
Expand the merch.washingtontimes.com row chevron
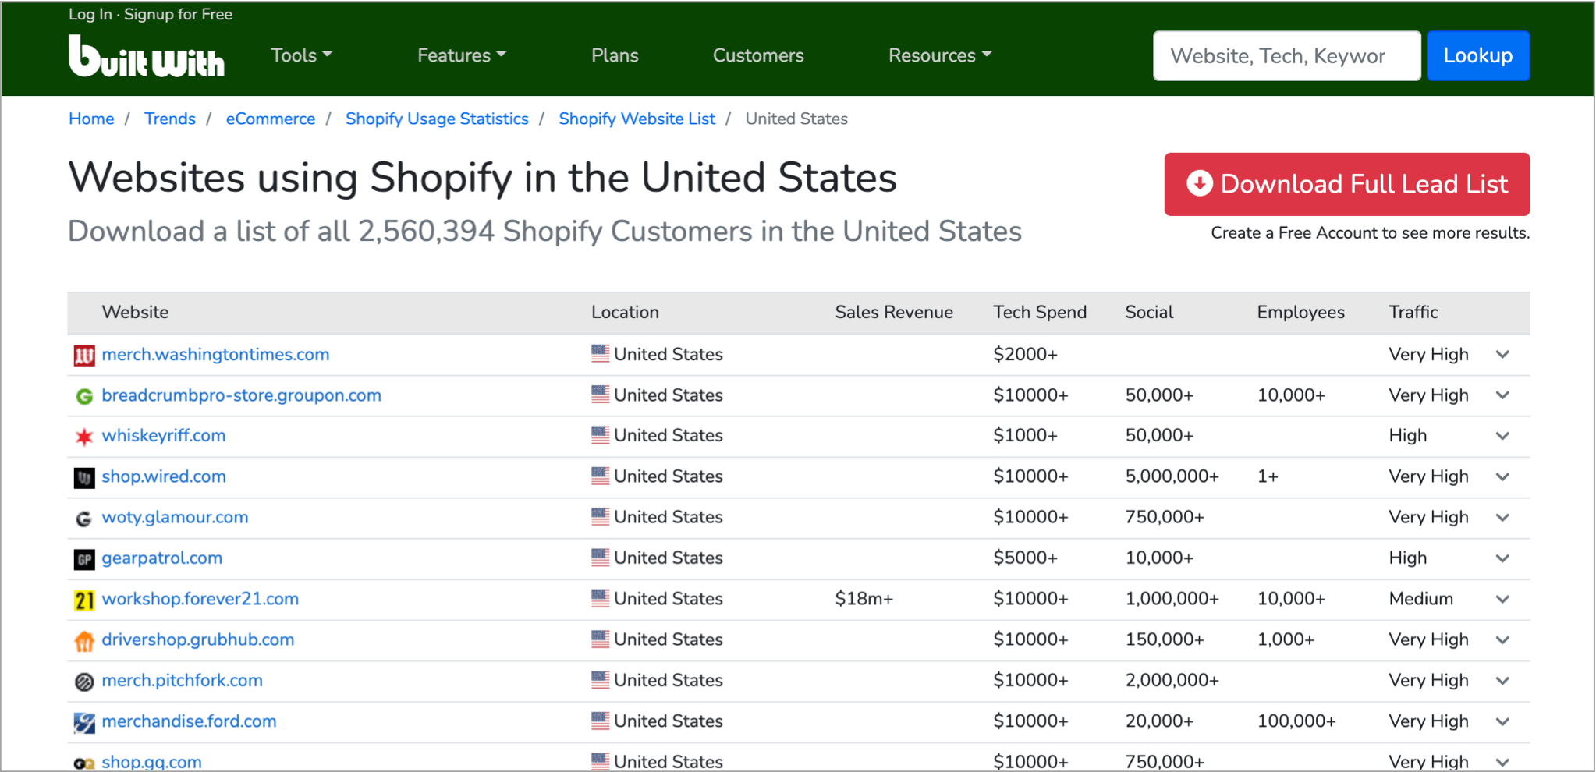pyautogui.click(x=1502, y=355)
